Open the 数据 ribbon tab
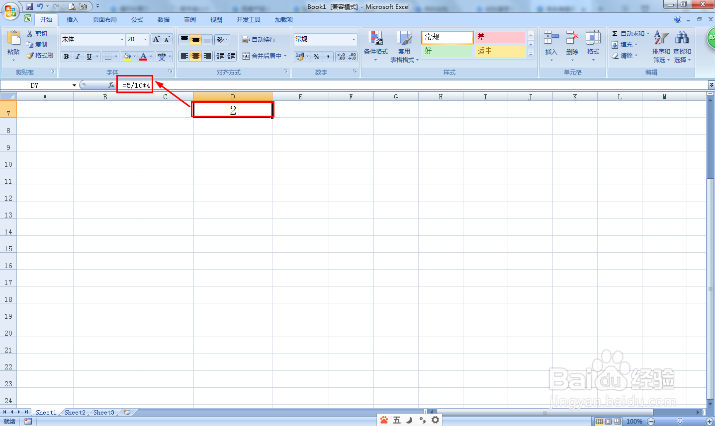 coord(164,20)
